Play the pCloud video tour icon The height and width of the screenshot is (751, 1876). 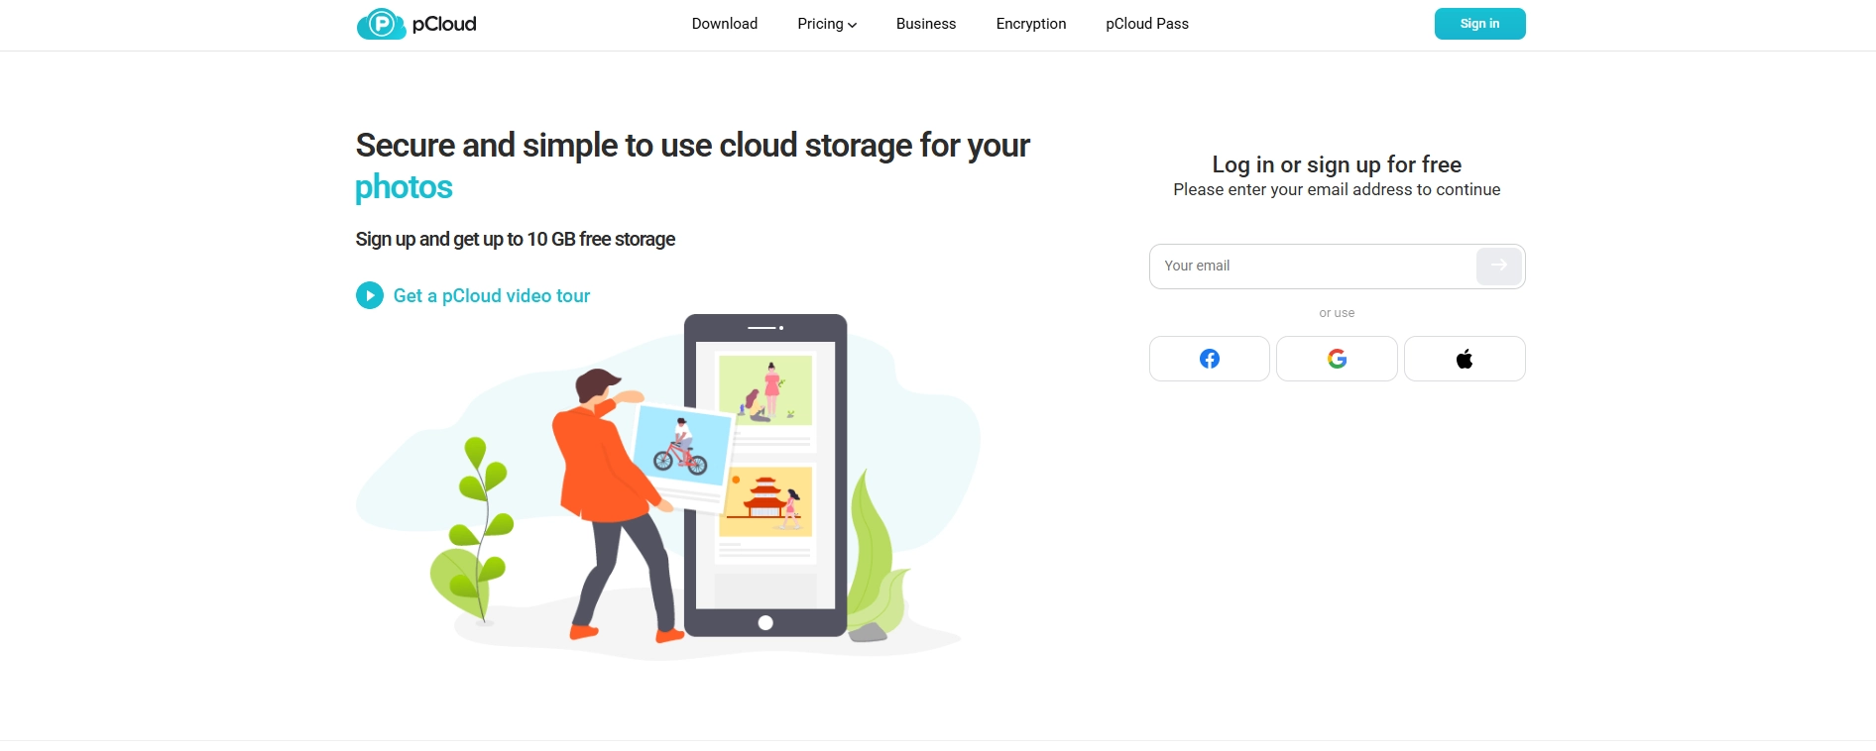click(x=370, y=295)
